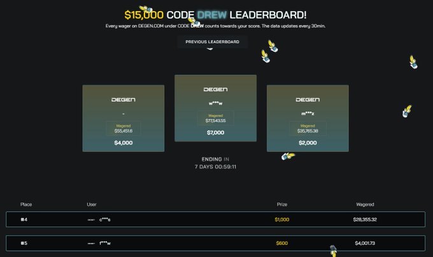Click the Prize column header
The image size is (433, 257).
tap(282, 204)
